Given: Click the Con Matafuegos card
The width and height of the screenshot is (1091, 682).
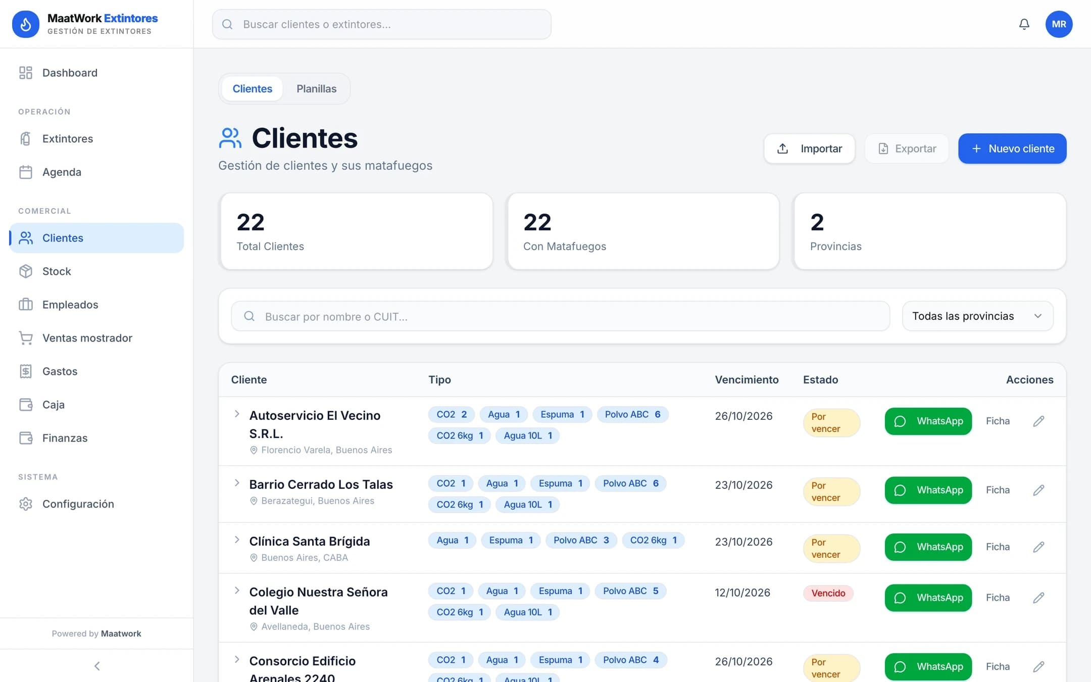Looking at the screenshot, I should 643,231.
